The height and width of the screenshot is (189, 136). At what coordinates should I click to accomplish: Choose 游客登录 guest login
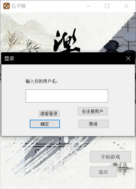[49, 114]
